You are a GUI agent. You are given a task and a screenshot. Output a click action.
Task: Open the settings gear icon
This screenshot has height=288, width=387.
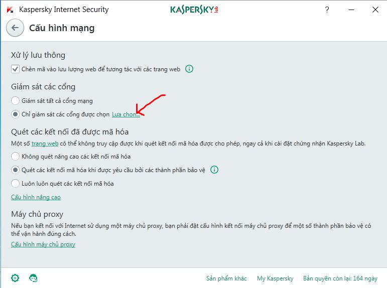(15, 278)
